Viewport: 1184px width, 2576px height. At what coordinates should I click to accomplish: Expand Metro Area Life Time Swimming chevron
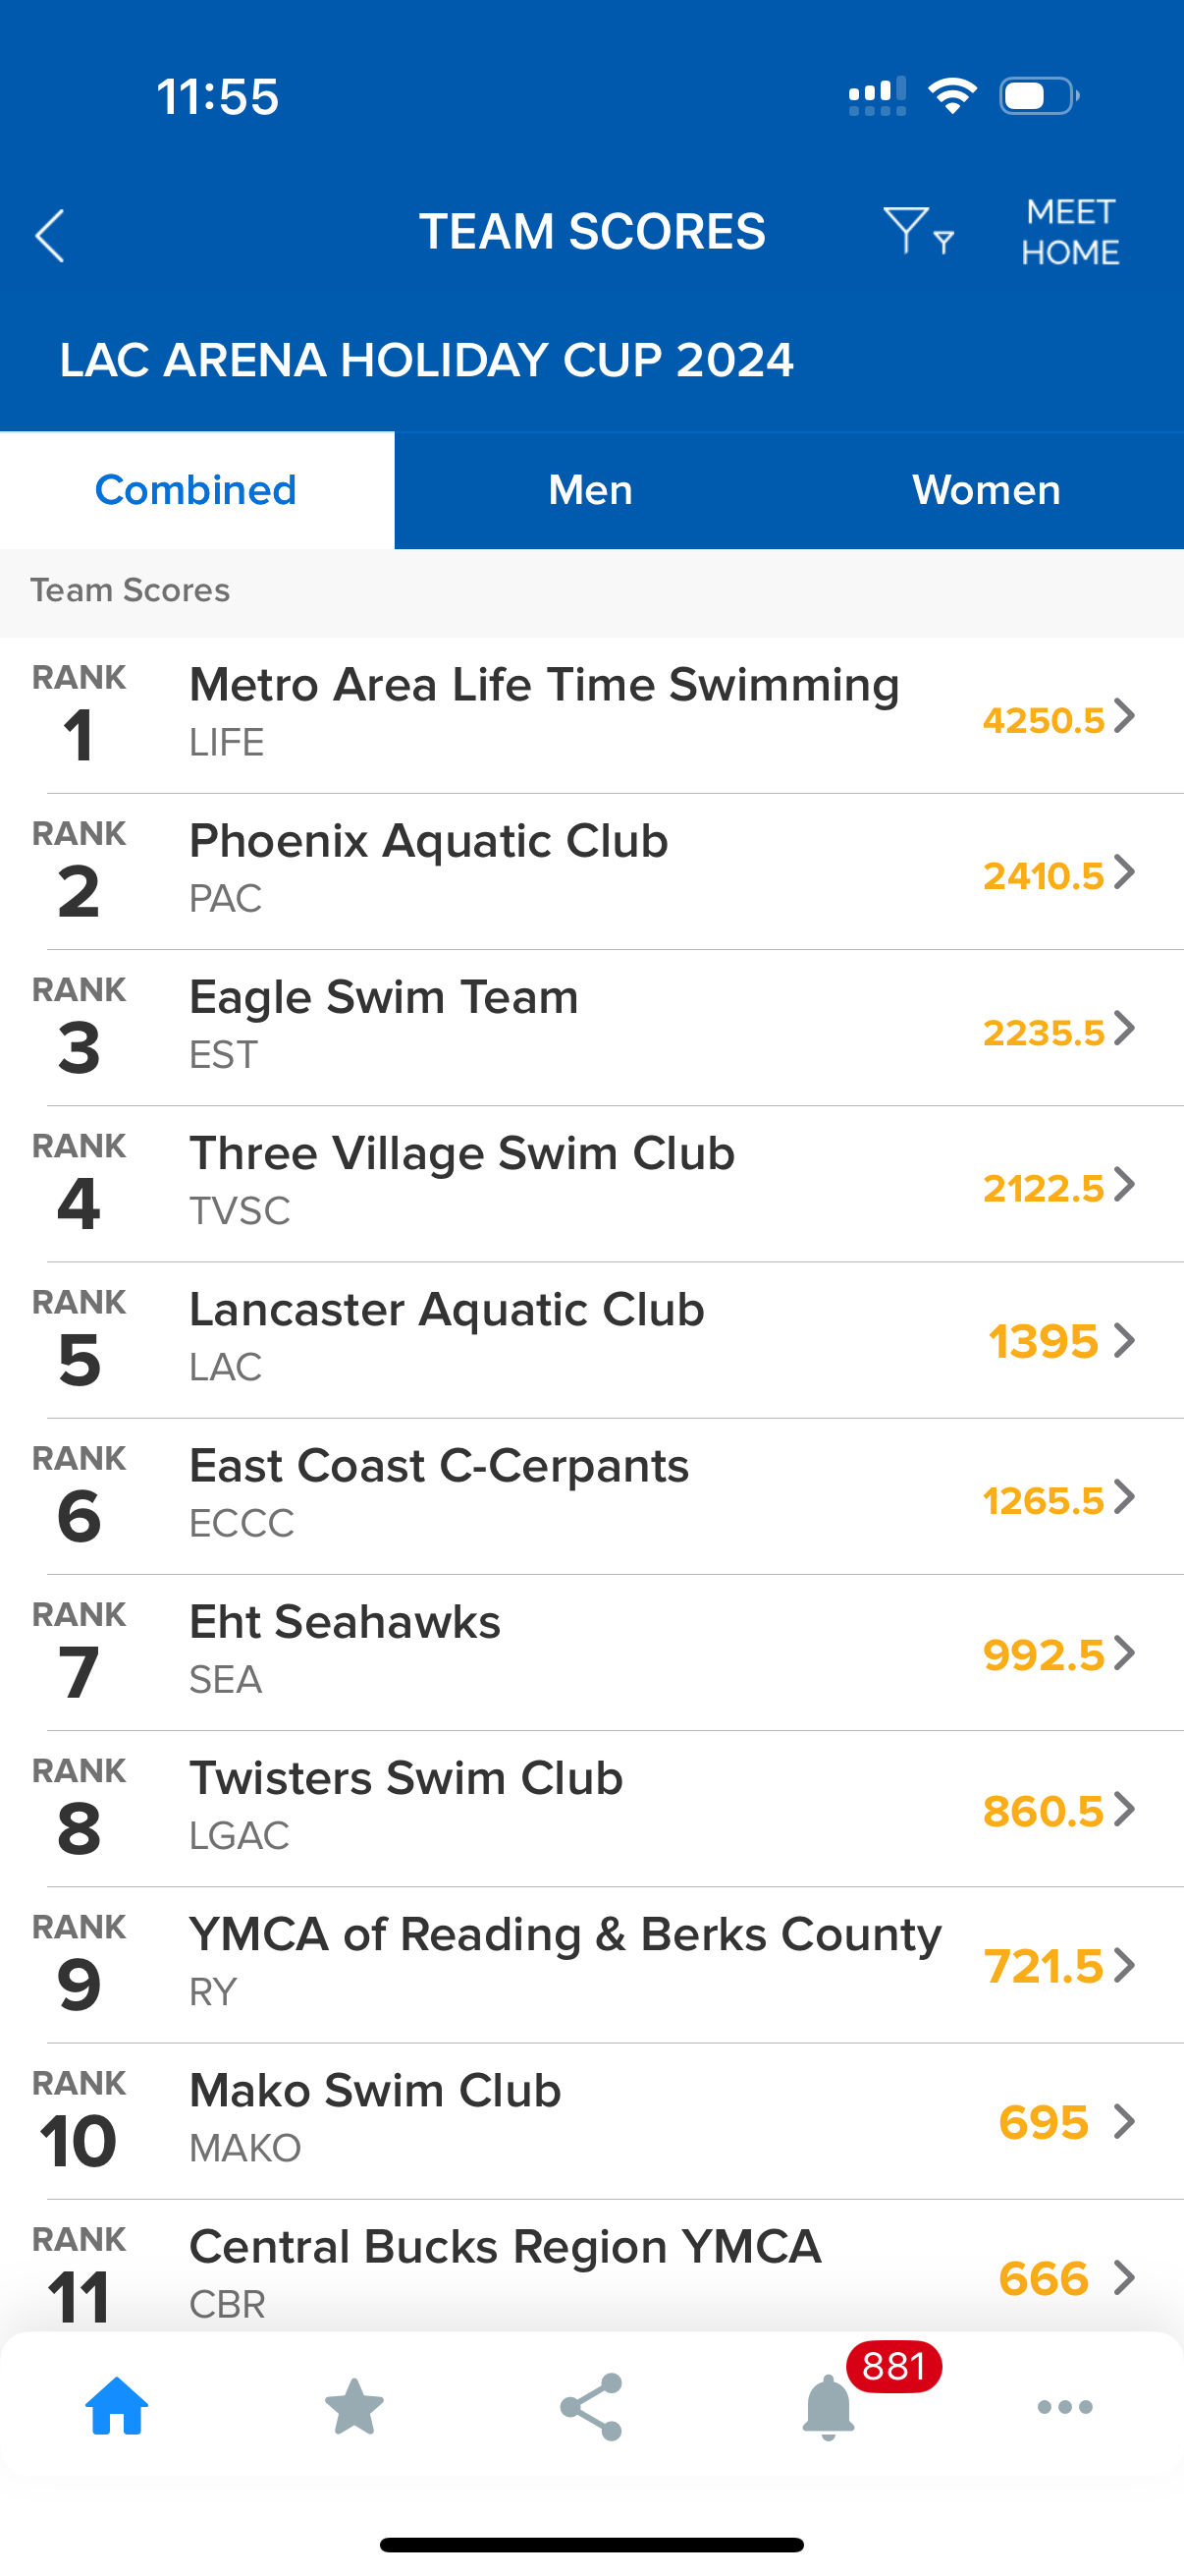pyautogui.click(x=1125, y=716)
